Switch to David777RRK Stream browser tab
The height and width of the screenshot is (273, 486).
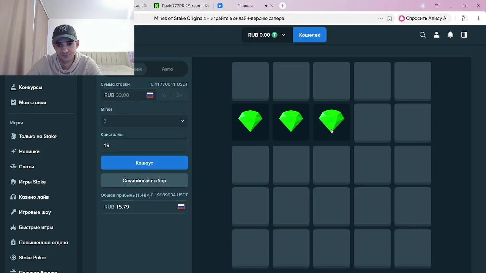tap(182, 6)
